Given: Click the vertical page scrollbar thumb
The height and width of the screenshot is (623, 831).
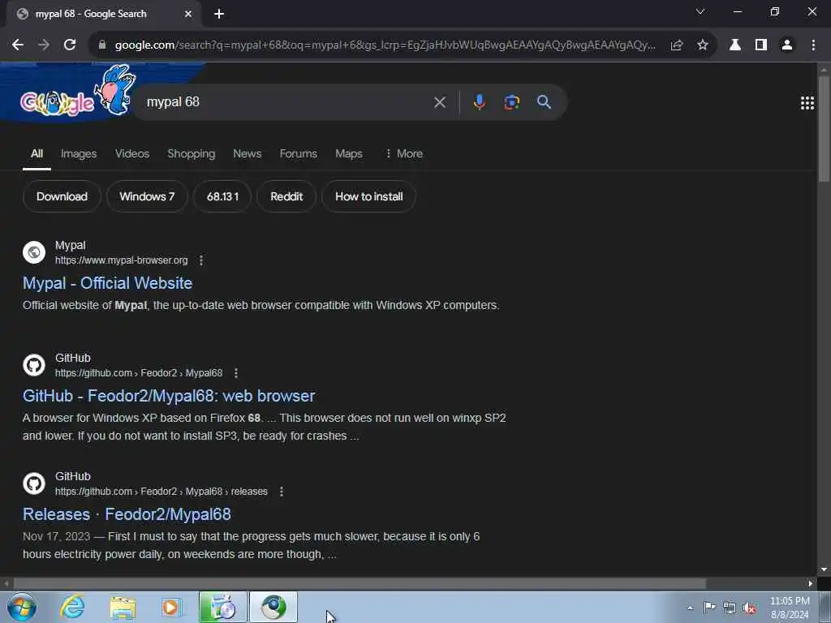Looking at the screenshot, I should (824, 129).
